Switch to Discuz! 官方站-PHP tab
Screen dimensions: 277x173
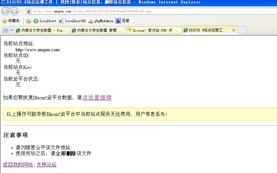[x=154, y=30]
